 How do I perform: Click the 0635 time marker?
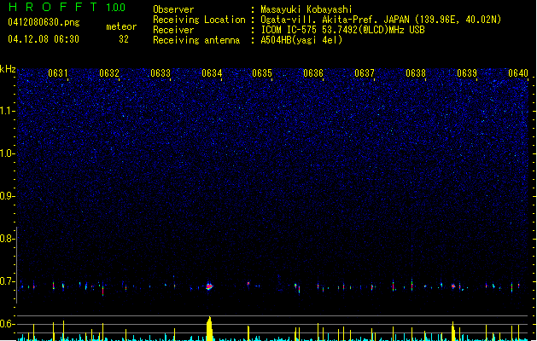click(262, 73)
